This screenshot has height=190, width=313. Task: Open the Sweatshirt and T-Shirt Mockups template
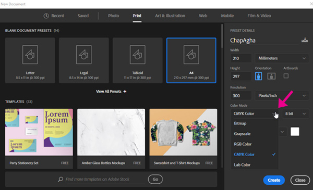tap(183, 138)
